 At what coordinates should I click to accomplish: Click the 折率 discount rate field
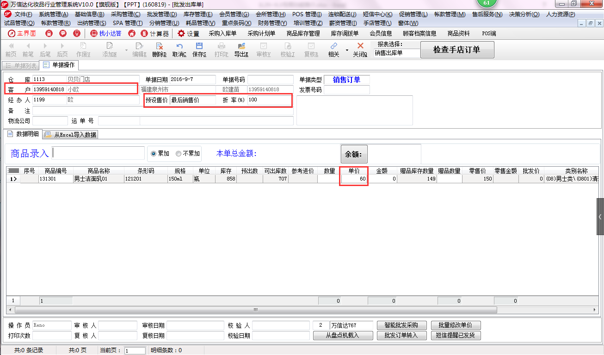(x=270, y=100)
